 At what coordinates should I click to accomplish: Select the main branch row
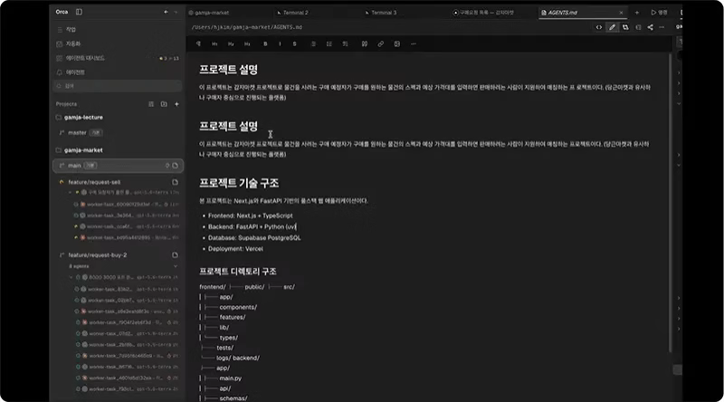tap(118, 166)
